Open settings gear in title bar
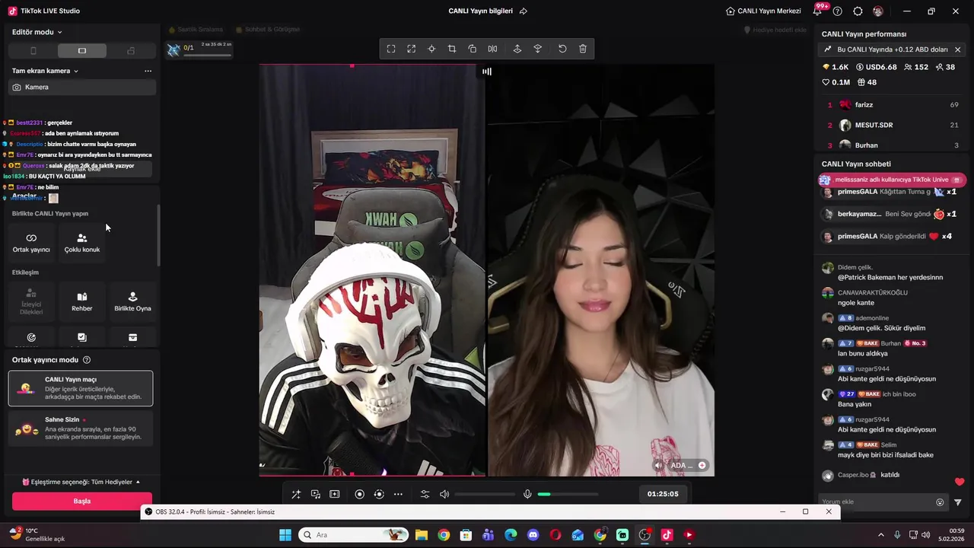Screen dimensions: 974x548 (x=858, y=11)
